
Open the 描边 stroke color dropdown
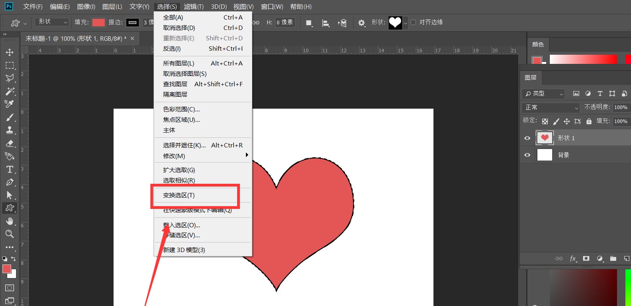click(x=133, y=22)
